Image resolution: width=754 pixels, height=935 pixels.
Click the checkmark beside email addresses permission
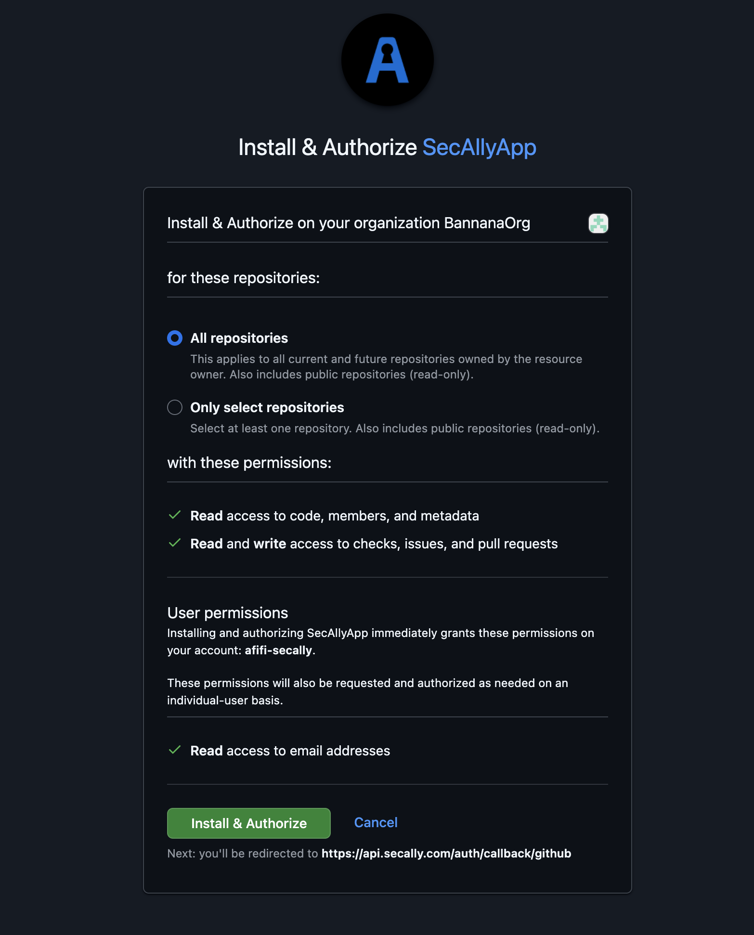[175, 750]
